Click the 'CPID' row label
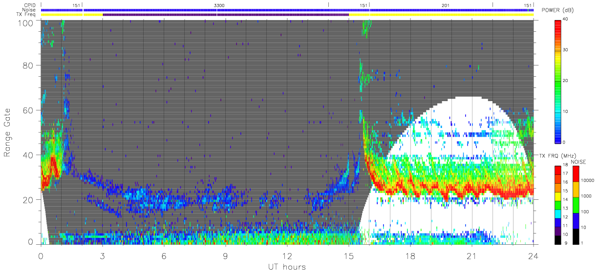This screenshot has height=277, width=600. (29, 5)
